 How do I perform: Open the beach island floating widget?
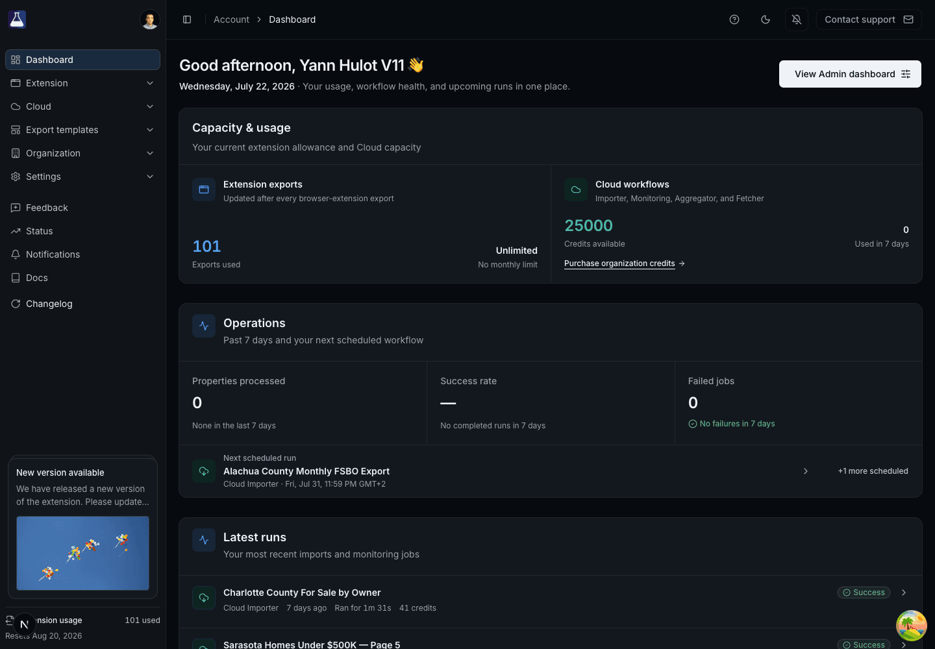point(912,626)
